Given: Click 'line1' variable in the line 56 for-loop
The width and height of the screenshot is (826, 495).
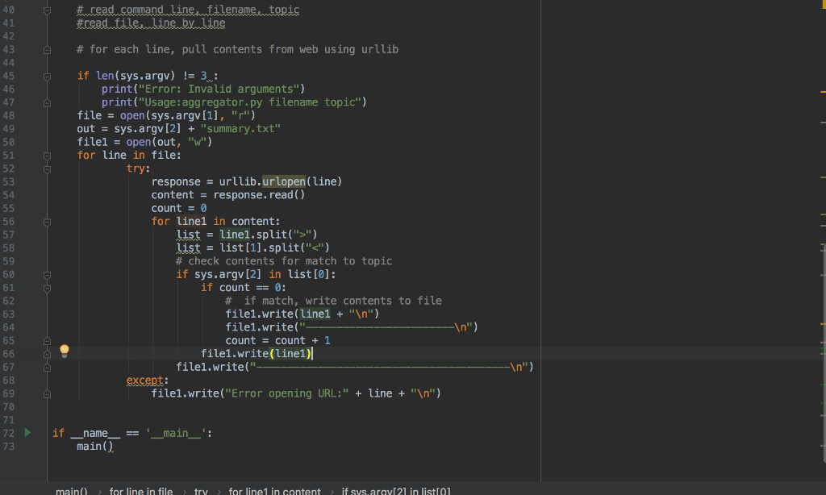Looking at the screenshot, I should (191, 221).
